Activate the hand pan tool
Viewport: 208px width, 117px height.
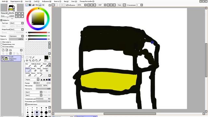click(x=36, y=60)
